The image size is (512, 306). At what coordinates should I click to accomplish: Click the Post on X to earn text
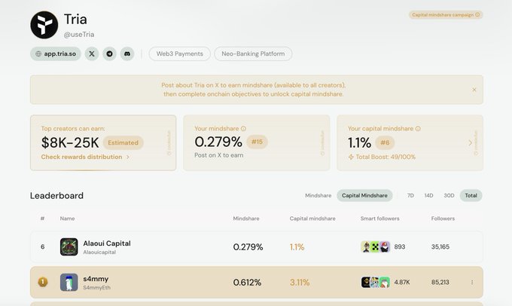click(x=219, y=155)
